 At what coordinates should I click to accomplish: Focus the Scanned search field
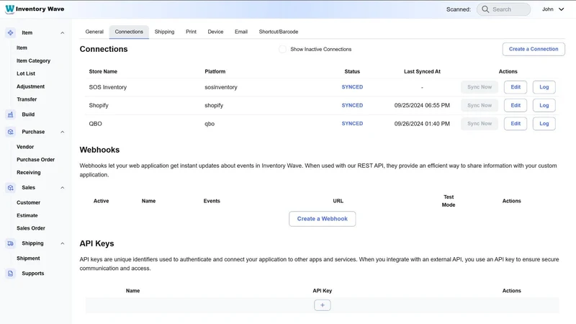tap(503, 9)
